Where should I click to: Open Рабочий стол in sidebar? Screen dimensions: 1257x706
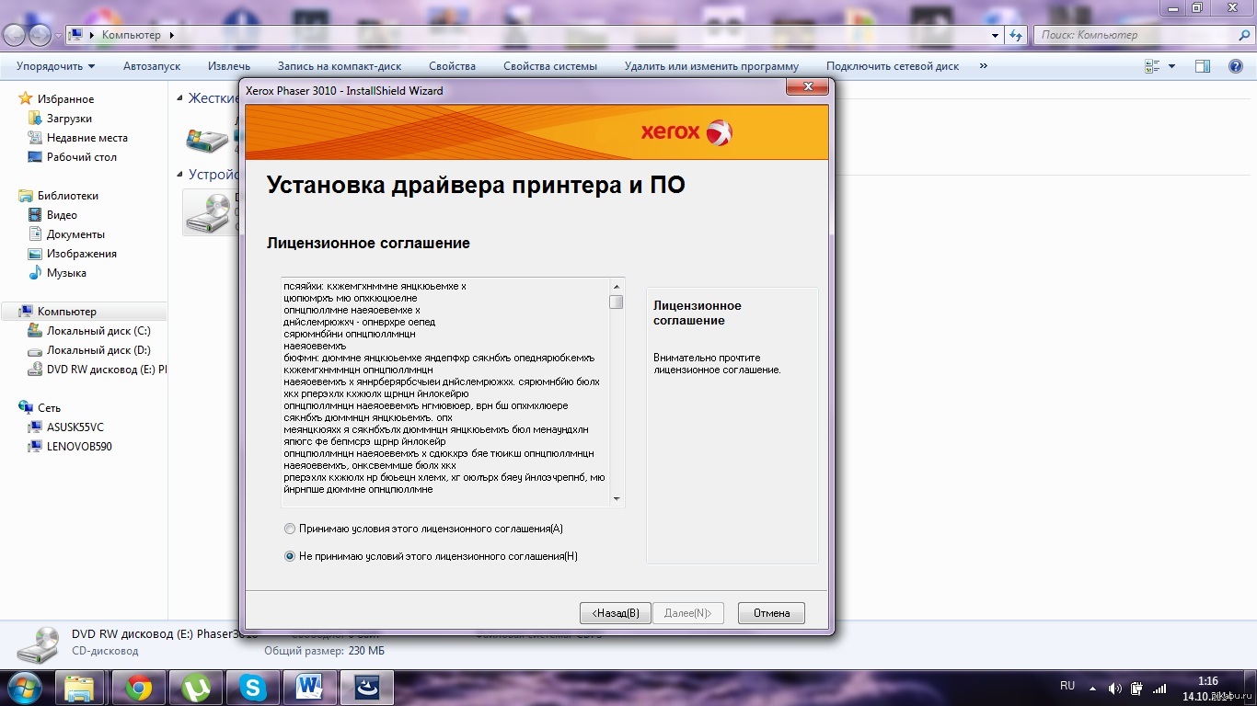pyautogui.click(x=81, y=157)
